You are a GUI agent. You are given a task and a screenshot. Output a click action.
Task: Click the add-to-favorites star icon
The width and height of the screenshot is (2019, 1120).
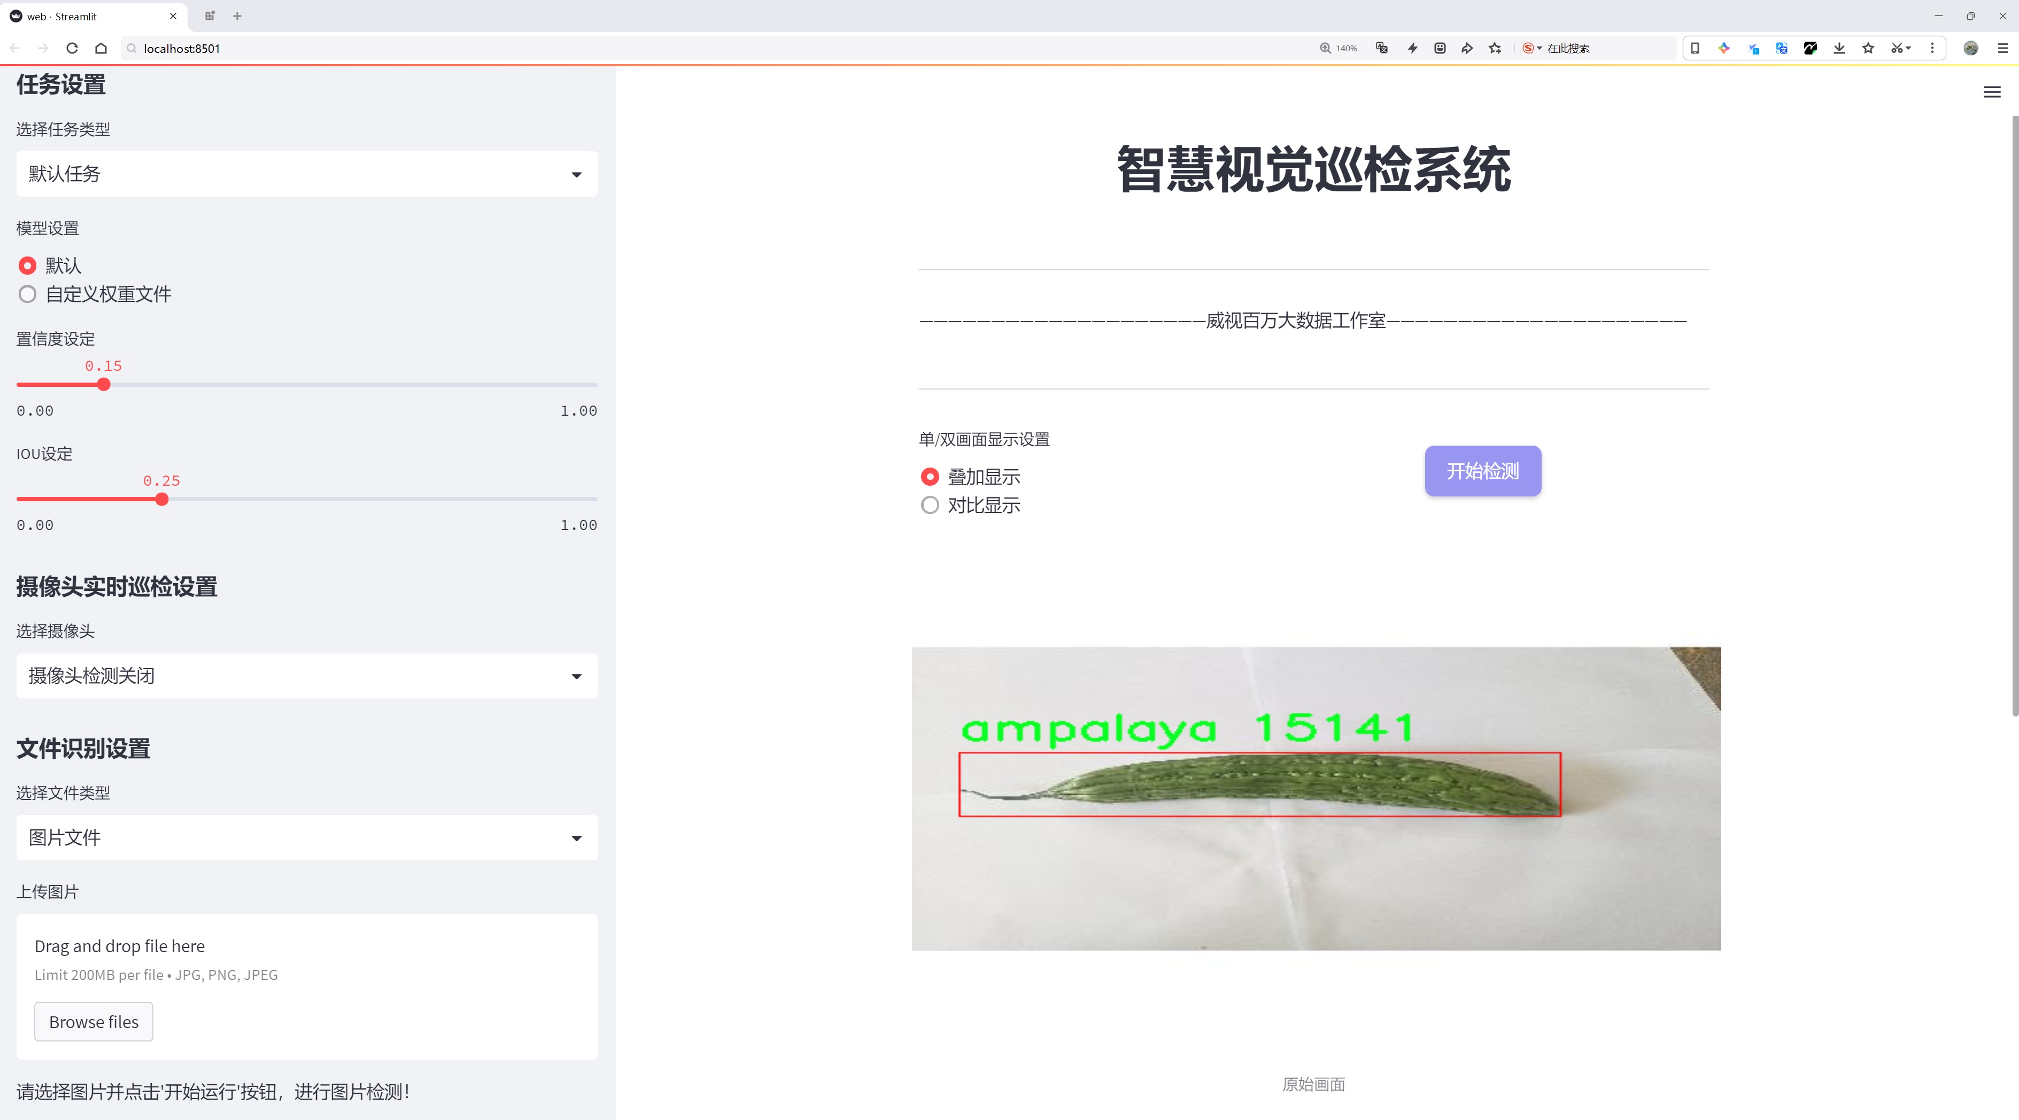click(1495, 49)
